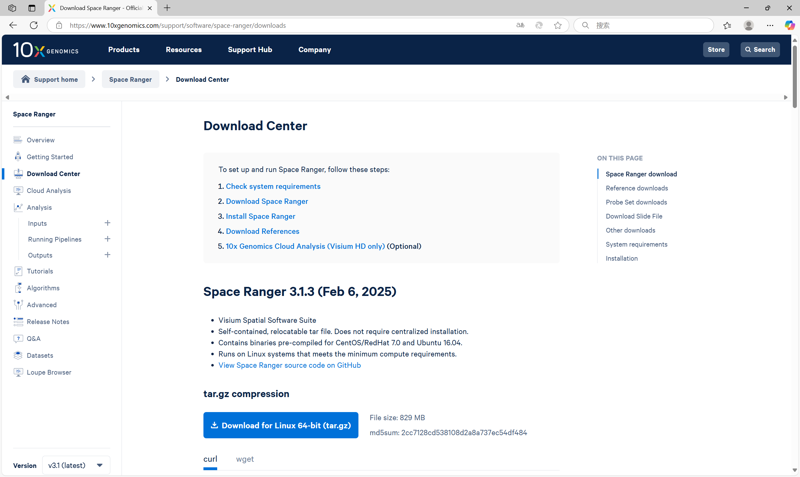
Task: Jump to Other downloads section
Action: click(x=630, y=230)
